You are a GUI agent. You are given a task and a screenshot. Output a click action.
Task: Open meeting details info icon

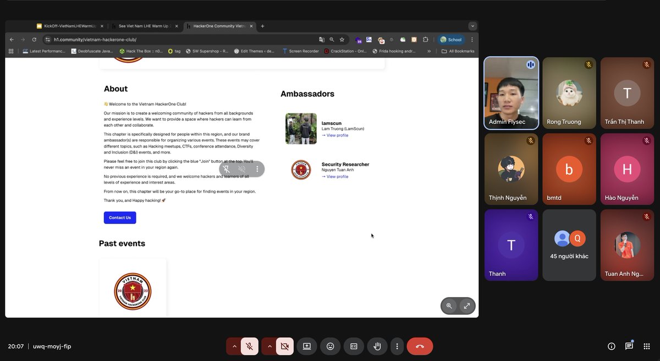pyautogui.click(x=611, y=346)
